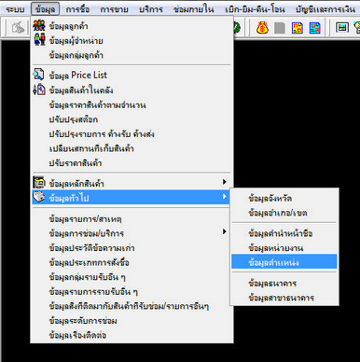Open the บริการ menu

(x=151, y=9)
